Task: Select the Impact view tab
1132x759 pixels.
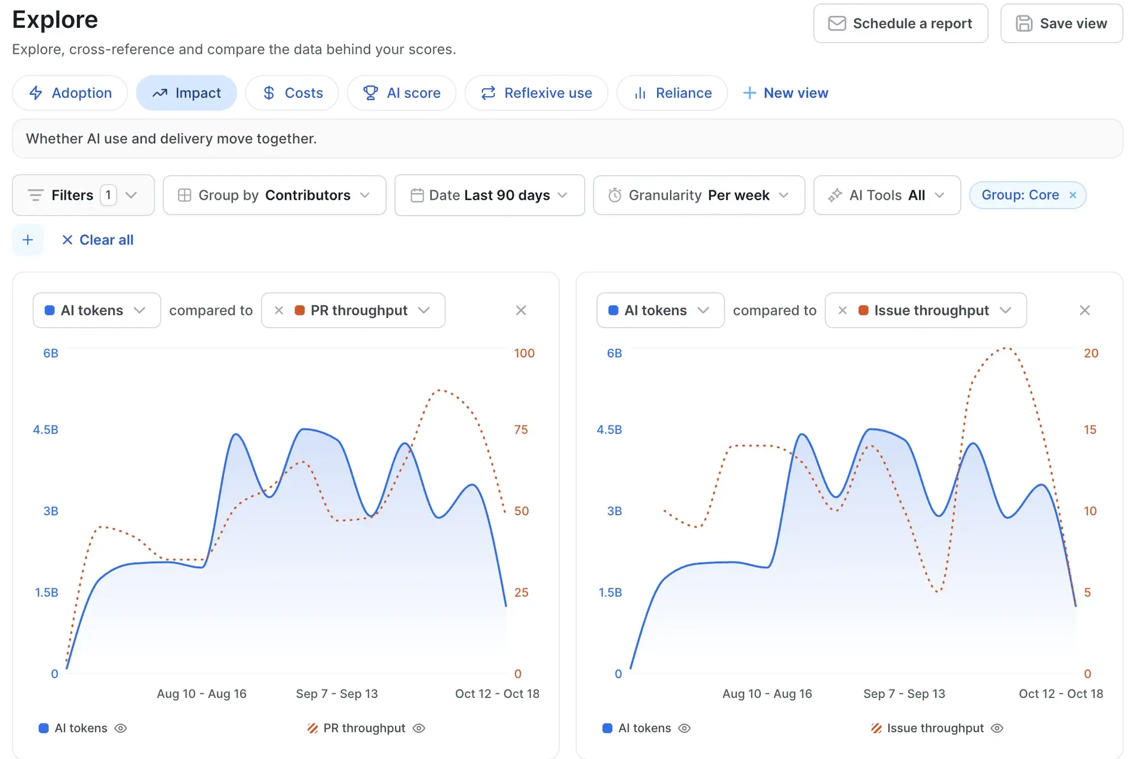Action: click(x=186, y=93)
